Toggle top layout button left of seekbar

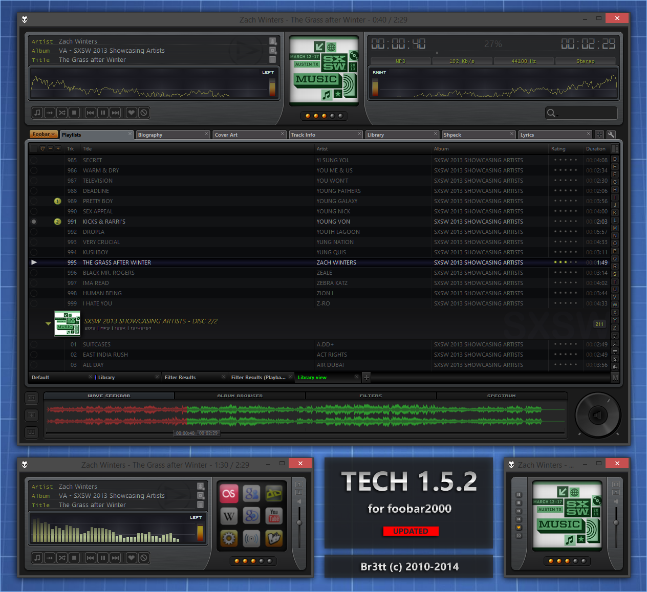coord(31,398)
